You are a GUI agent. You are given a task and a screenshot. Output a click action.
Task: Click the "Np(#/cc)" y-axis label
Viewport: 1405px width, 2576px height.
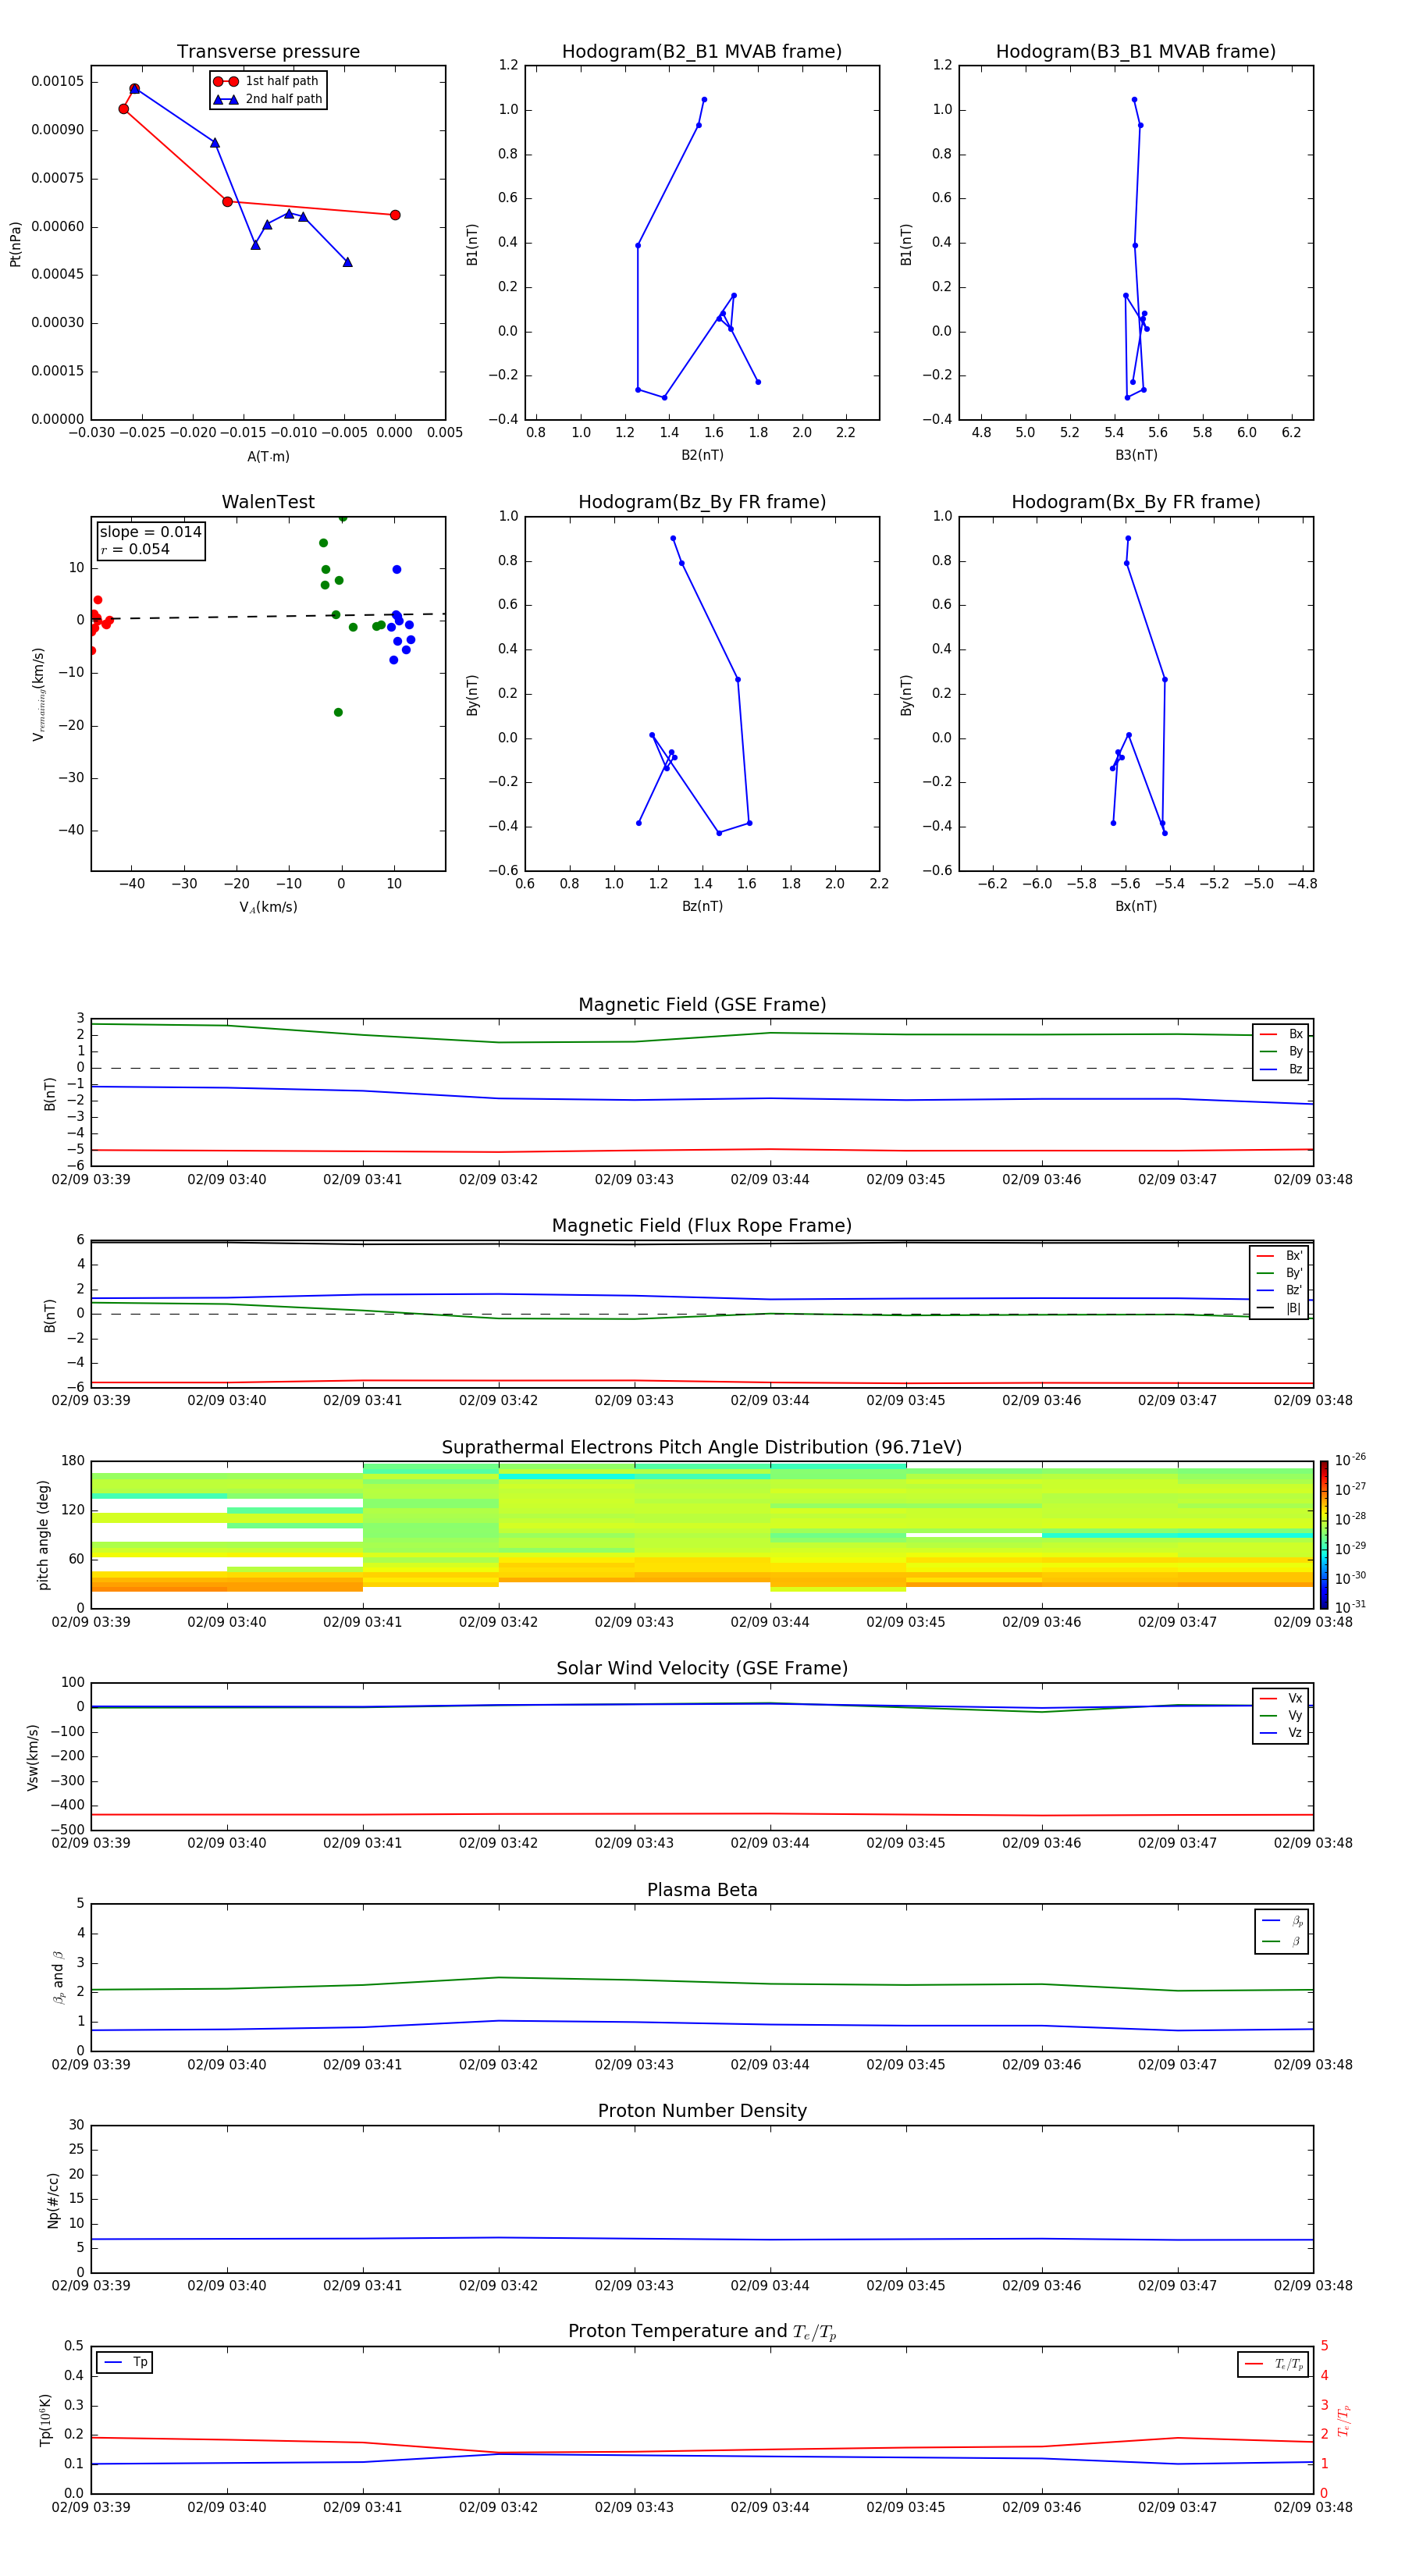tap(53, 2200)
